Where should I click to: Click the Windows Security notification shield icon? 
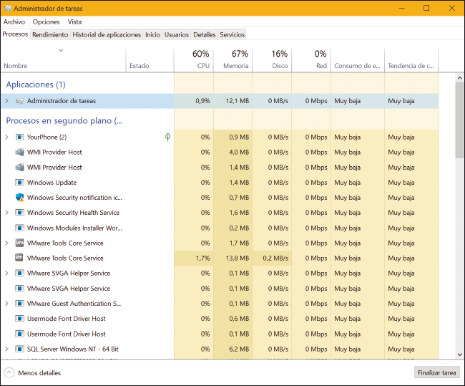19,198
